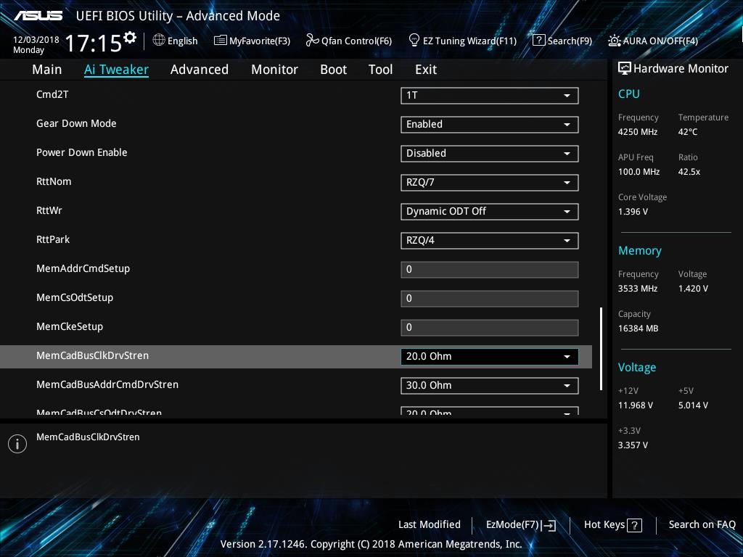
Task: Select the RttWr row label
Action: [49, 210]
